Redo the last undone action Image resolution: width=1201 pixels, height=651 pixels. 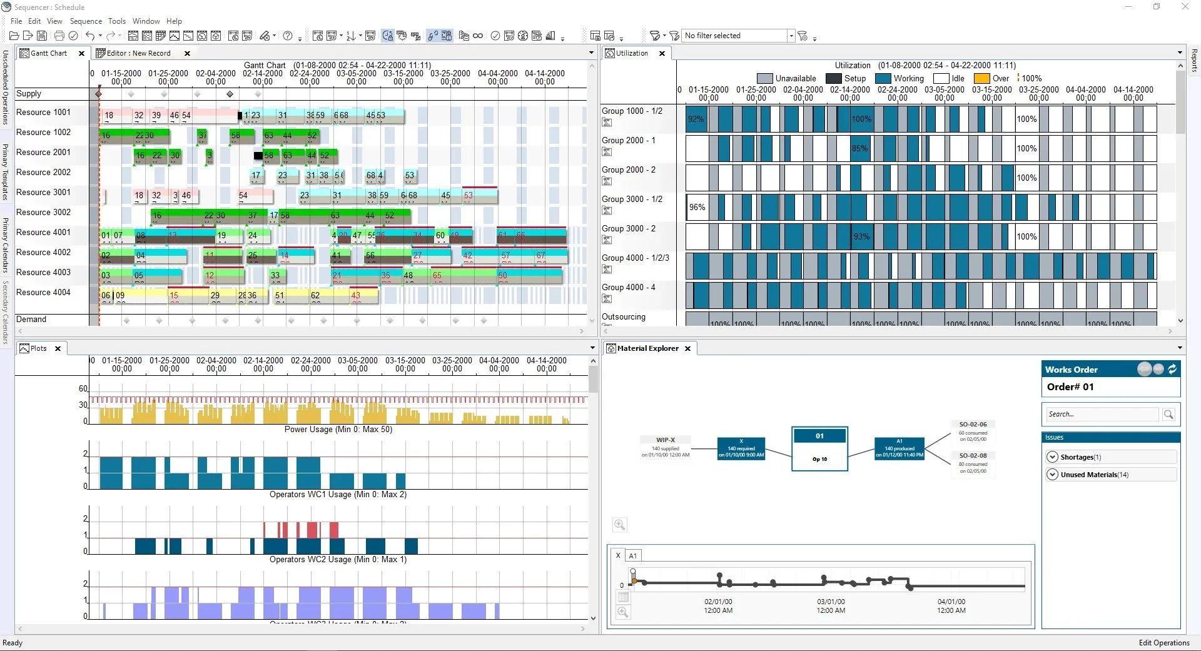tap(110, 36)
